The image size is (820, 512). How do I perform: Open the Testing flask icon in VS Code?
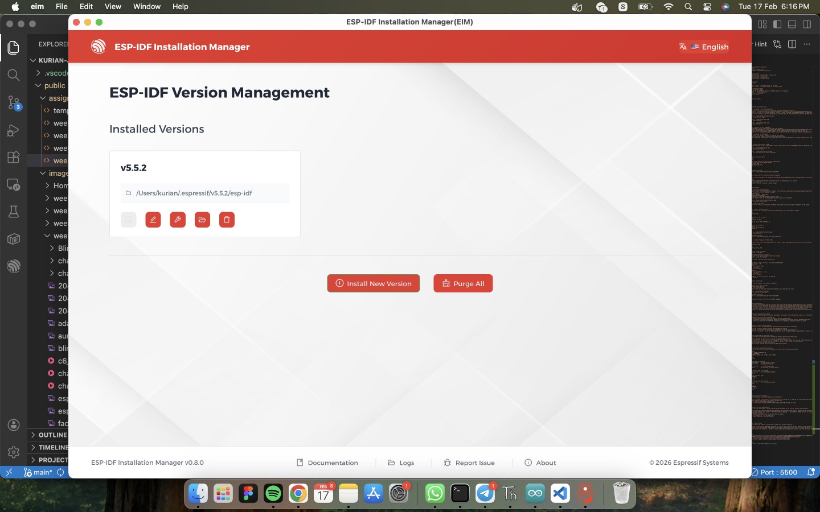click(14, 212)
